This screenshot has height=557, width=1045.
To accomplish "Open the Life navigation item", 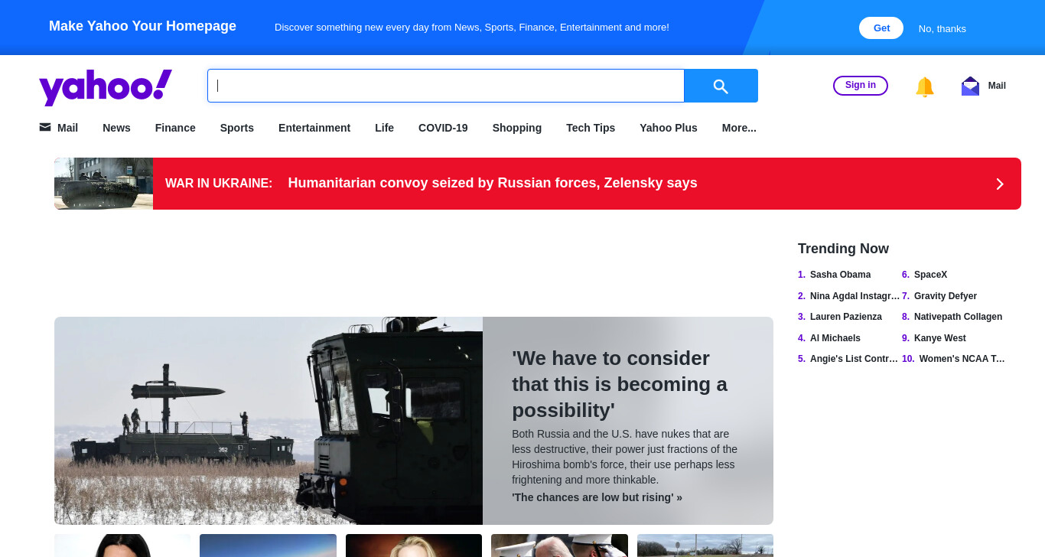I will click(384, 128).
